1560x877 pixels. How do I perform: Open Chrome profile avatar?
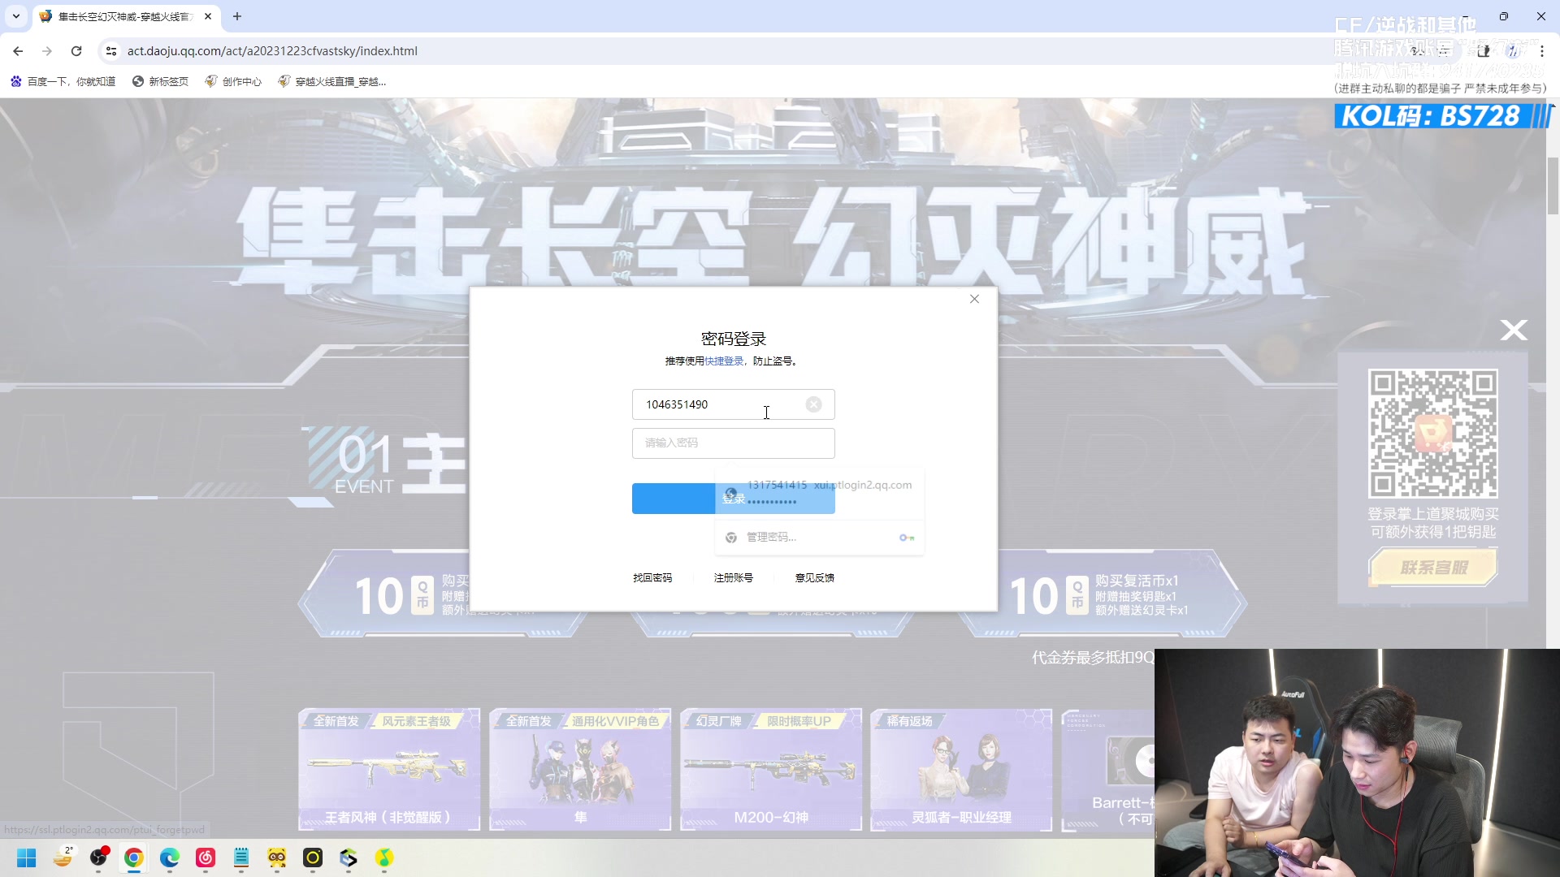1513,51
